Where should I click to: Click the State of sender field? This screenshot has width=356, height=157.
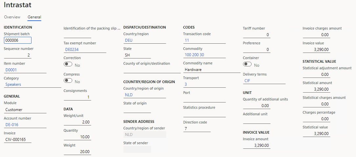point(137,149)
